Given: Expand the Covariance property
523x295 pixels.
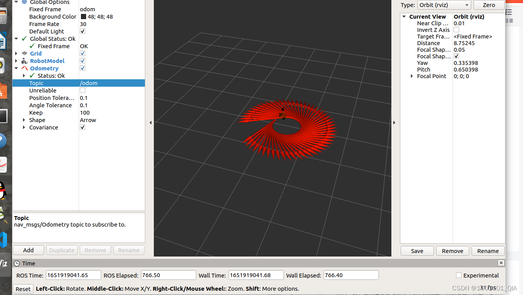Looking at the screenshot, I should (24, 127).
